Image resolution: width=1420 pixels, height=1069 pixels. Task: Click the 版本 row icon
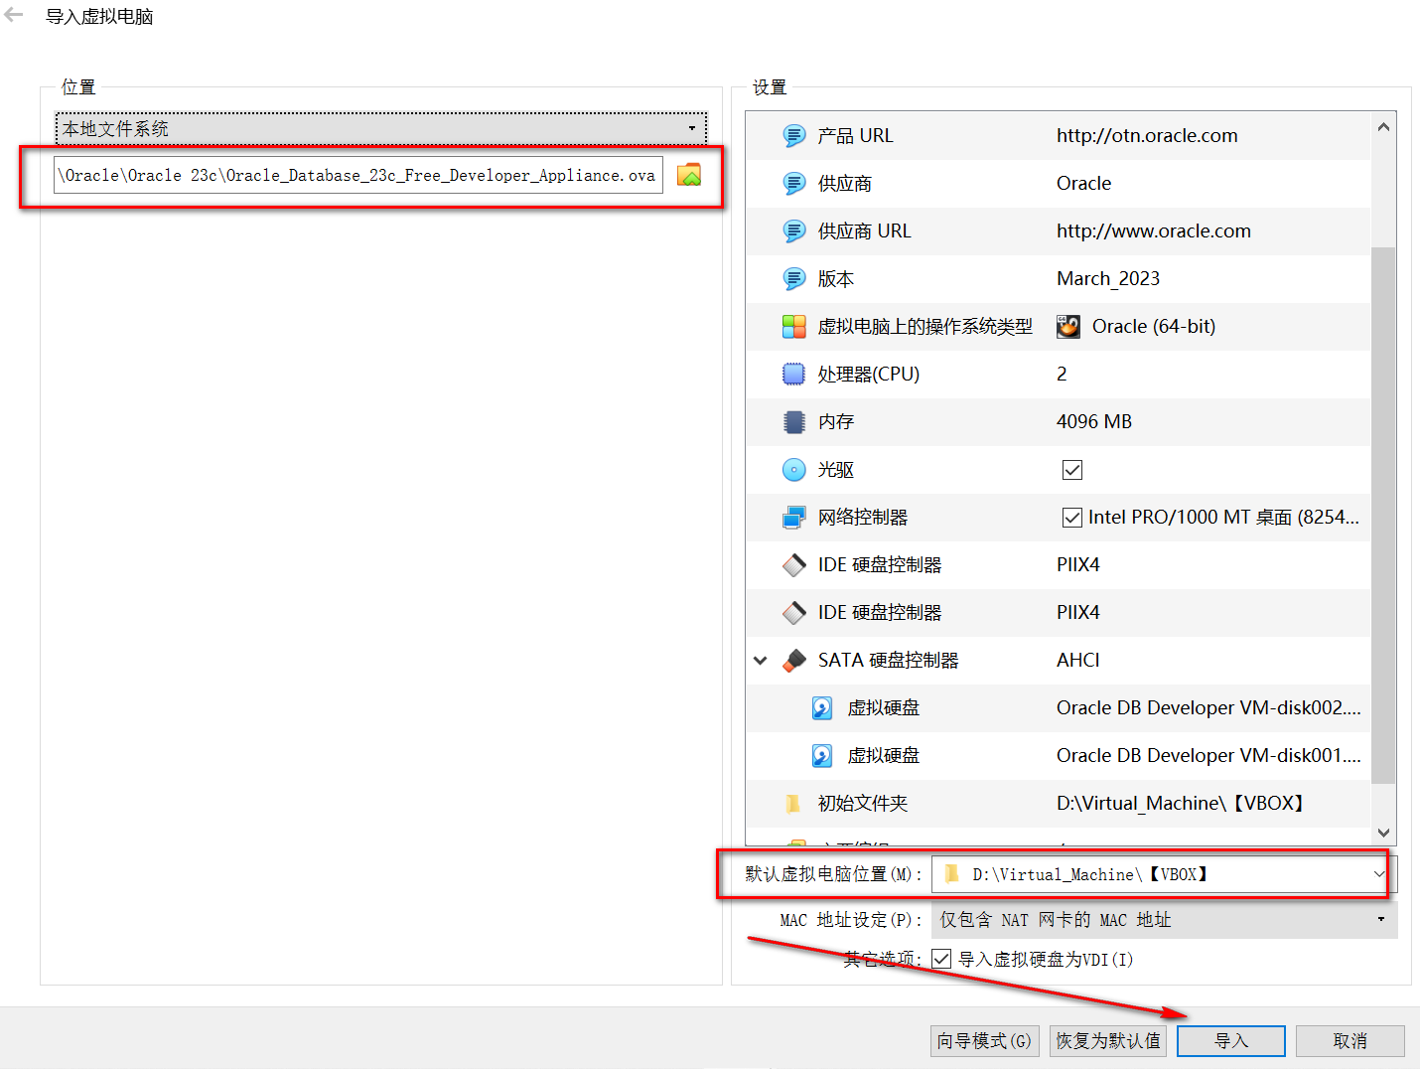coord(794,279)
